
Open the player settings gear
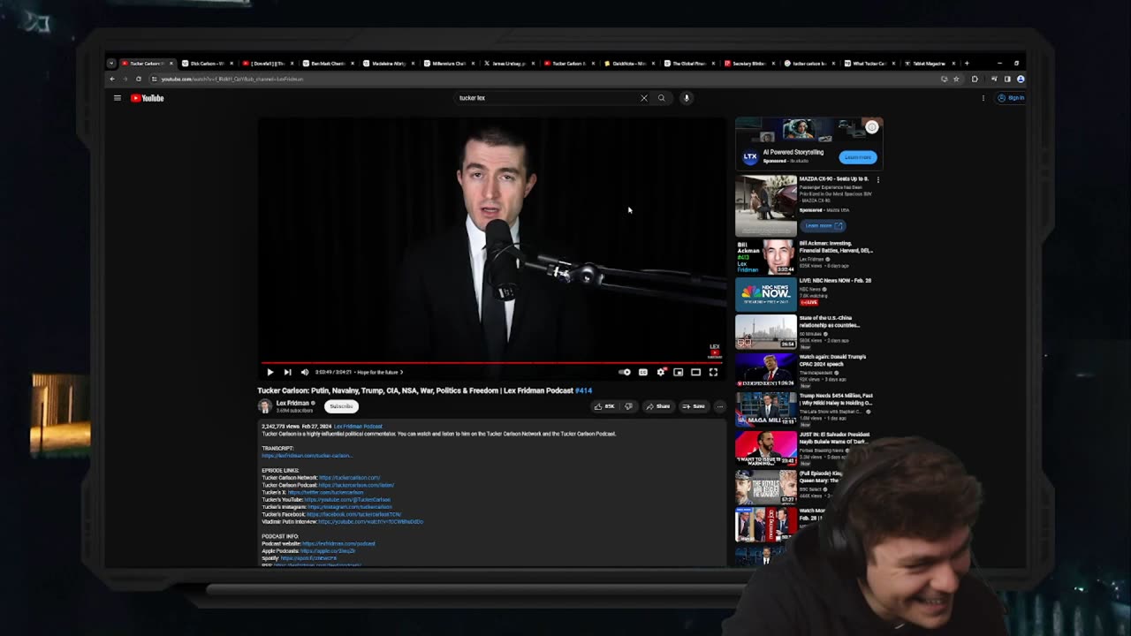point(661,372)
